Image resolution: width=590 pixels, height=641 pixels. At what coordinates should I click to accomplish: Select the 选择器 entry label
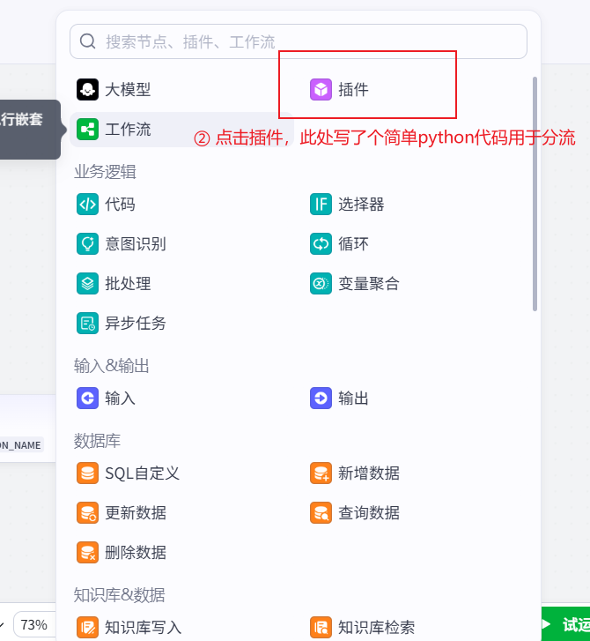pos(361,204)
